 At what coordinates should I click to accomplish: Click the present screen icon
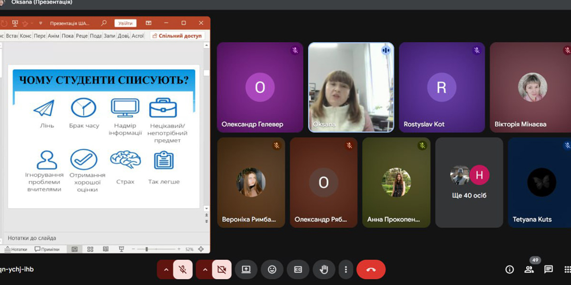246,269
